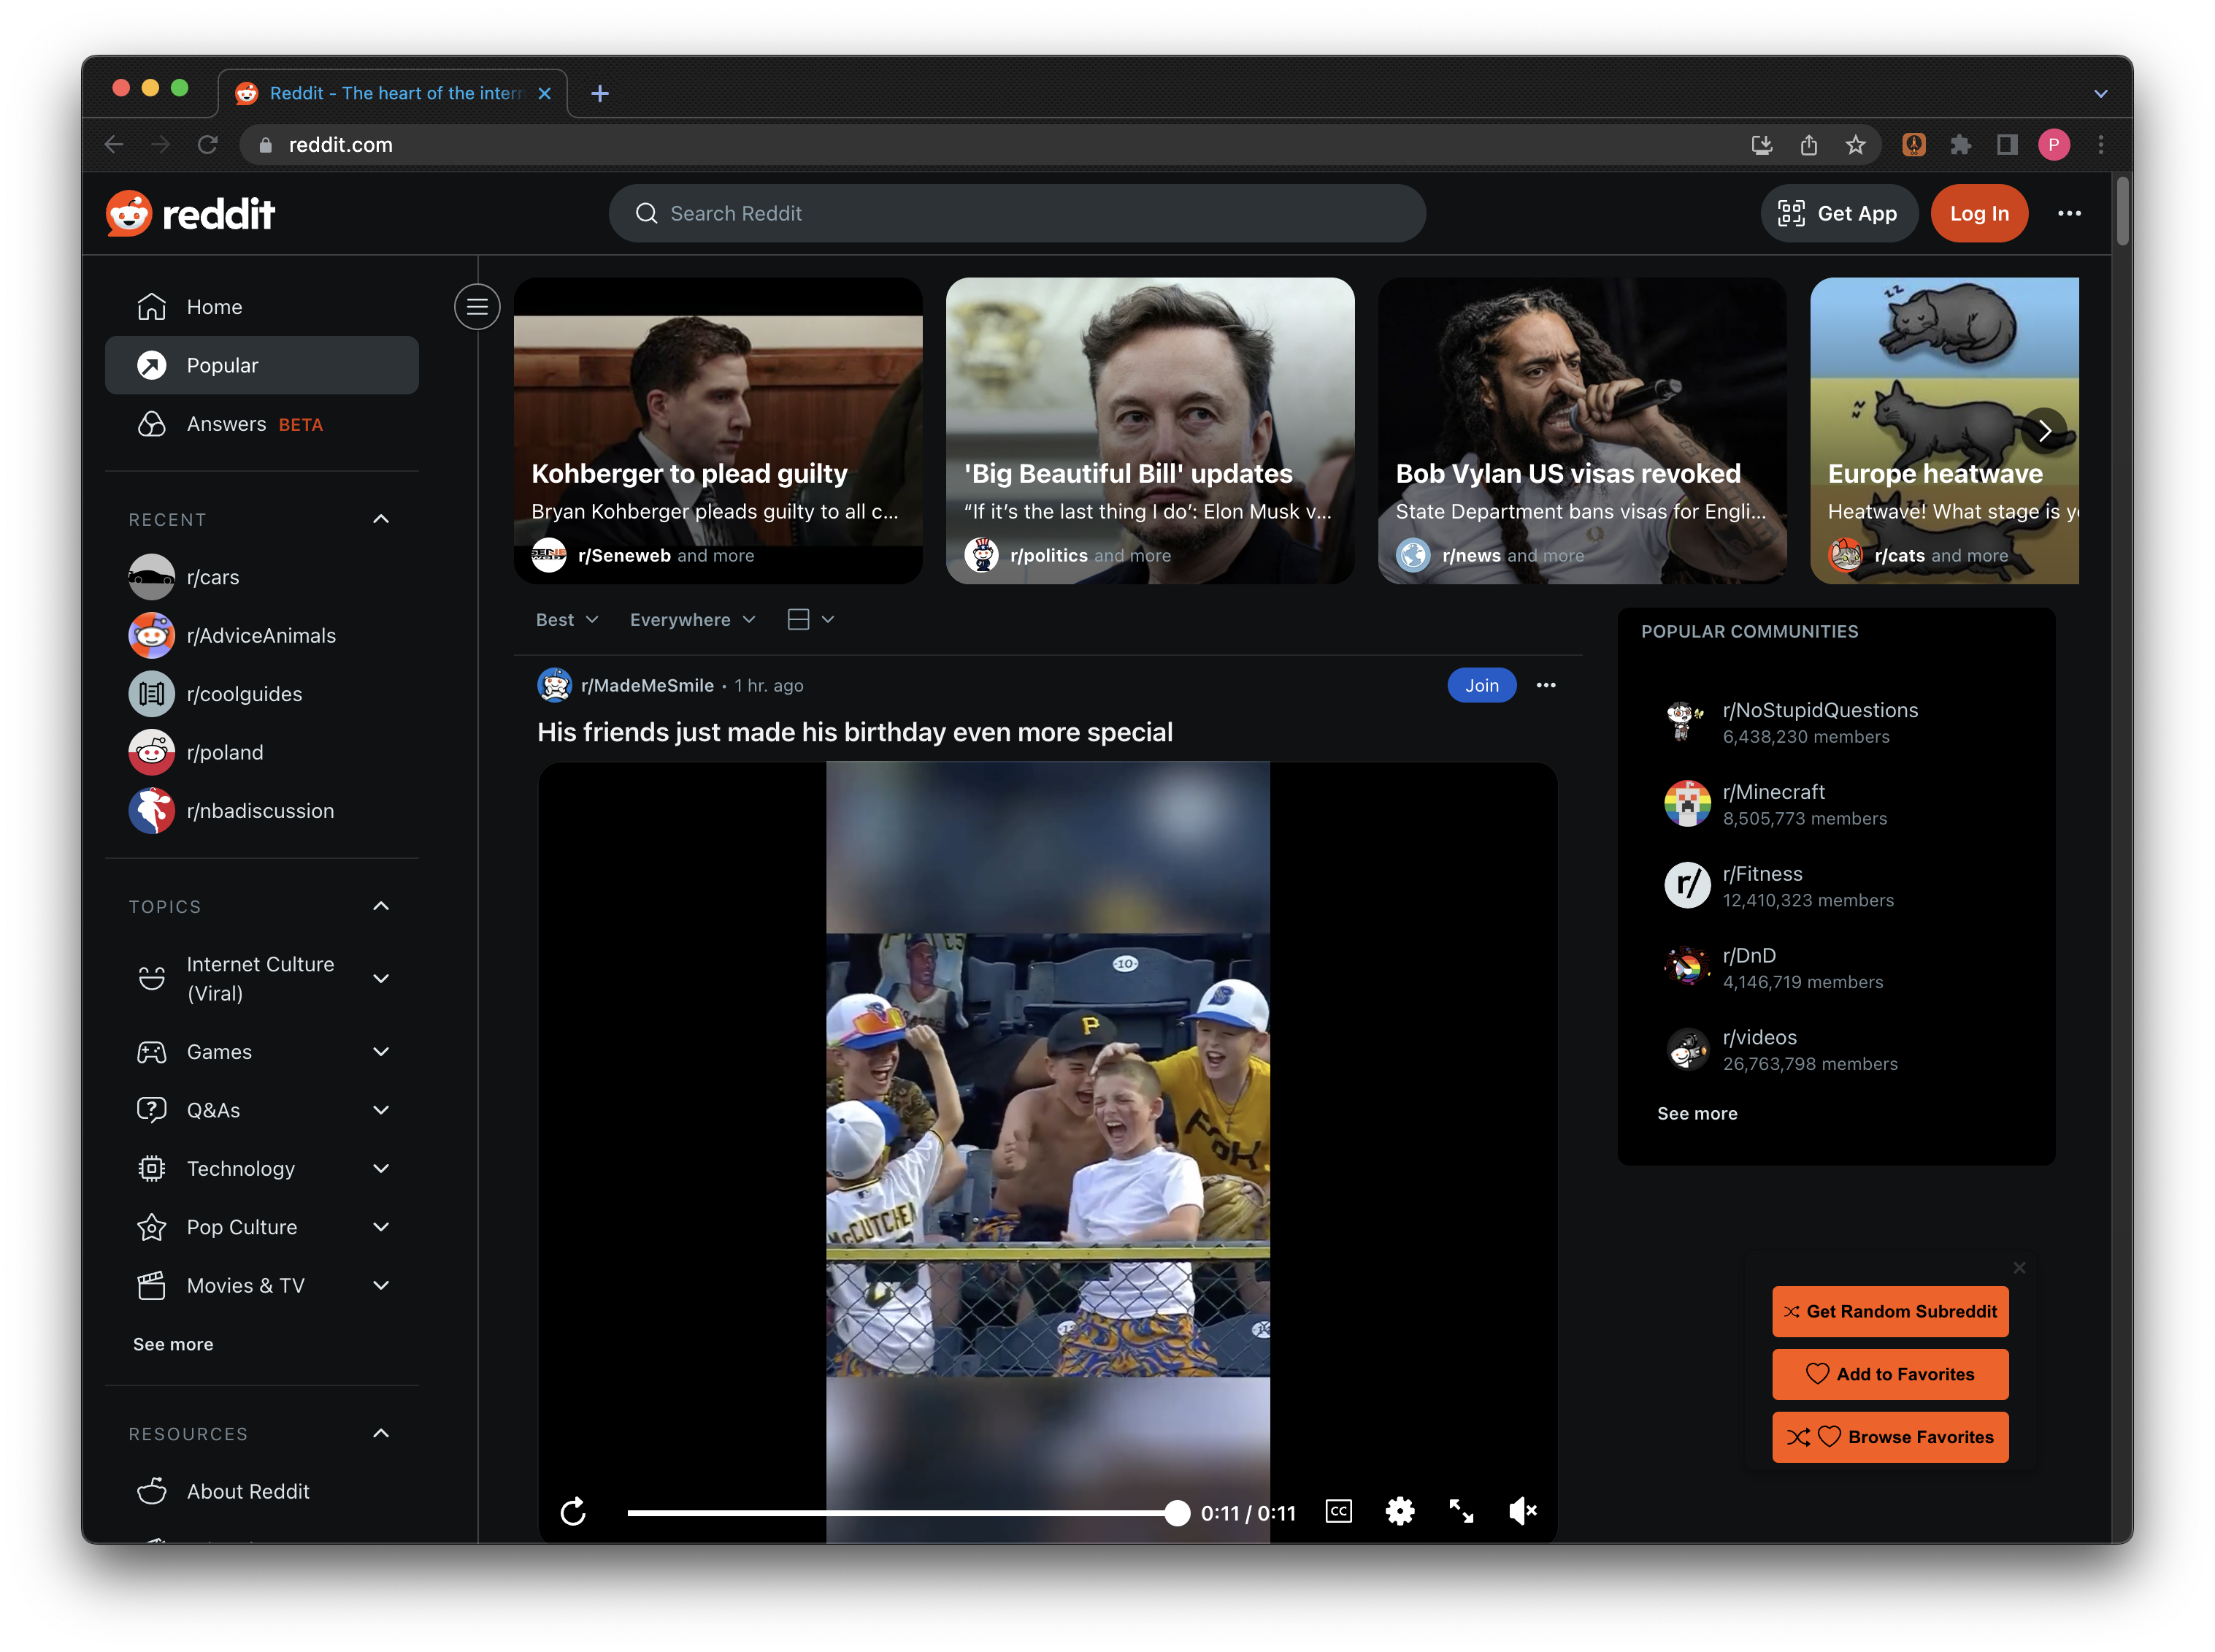Click See more under Topics
This screenshot has width=2215, height=1652.
pyautogui.click(x=173, y=1344)
